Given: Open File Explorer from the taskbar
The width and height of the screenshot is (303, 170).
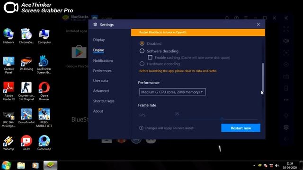Looking at the screenshot, I should click(x=21, y=166).
